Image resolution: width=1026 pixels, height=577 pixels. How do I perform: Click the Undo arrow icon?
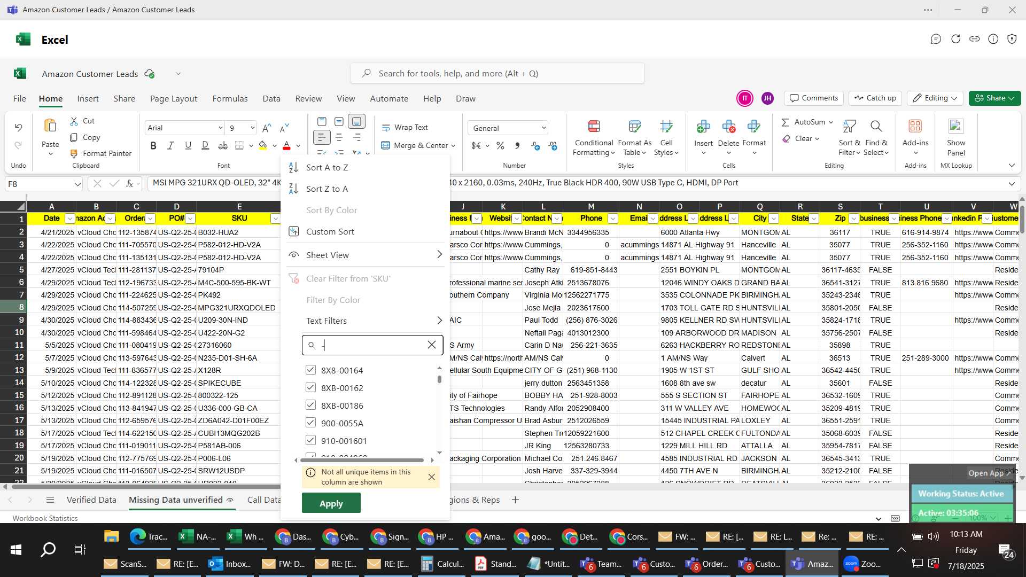click(x=18, y=128)
